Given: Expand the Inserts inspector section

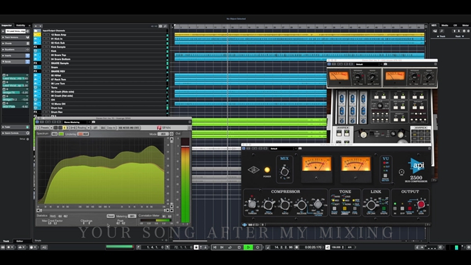Looking at the screenshot, I should 15,55.
